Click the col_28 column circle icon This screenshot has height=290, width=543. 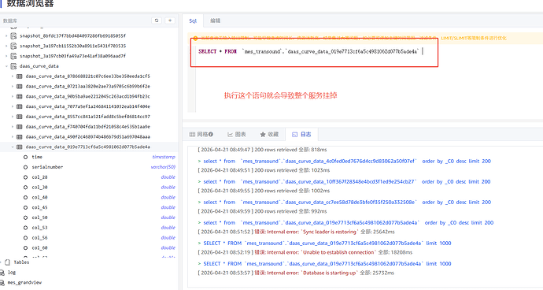pyautogui.click(x=26, y=177)
